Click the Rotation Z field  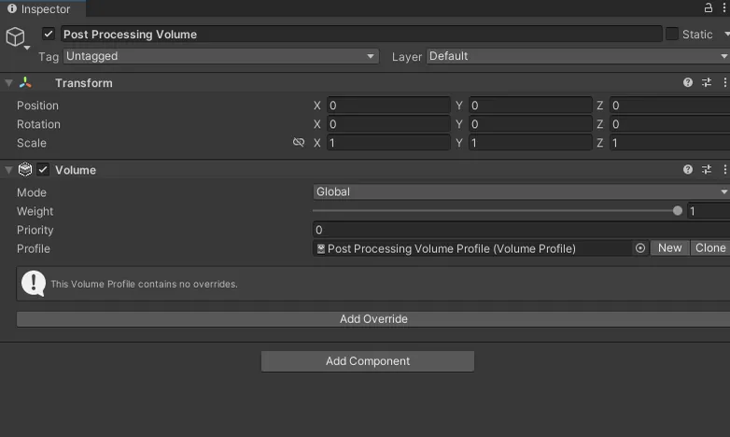tap(670, 124)
